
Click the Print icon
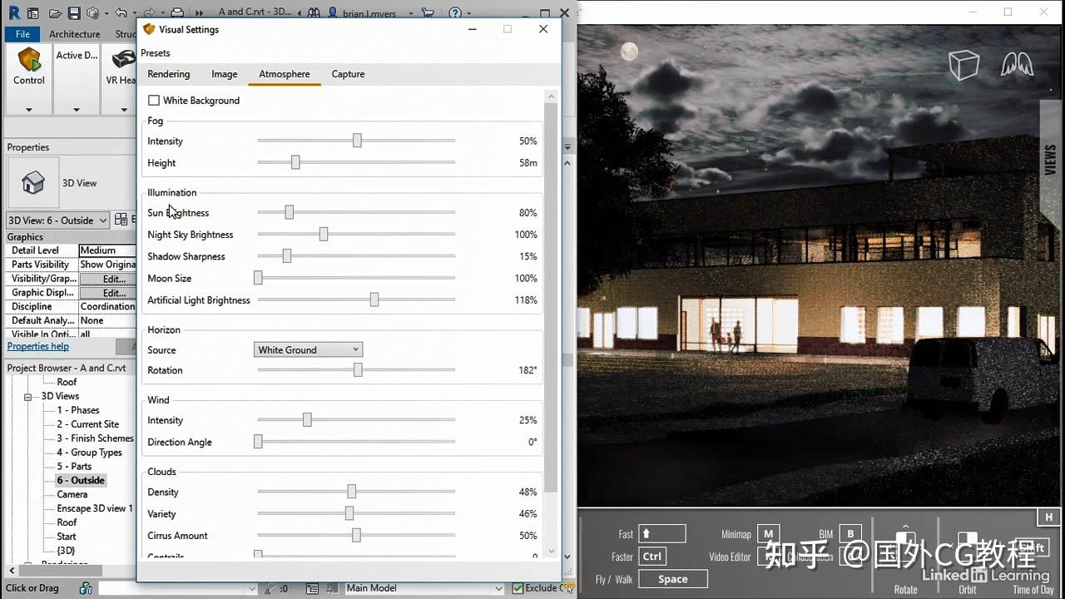tap(177, 12)
